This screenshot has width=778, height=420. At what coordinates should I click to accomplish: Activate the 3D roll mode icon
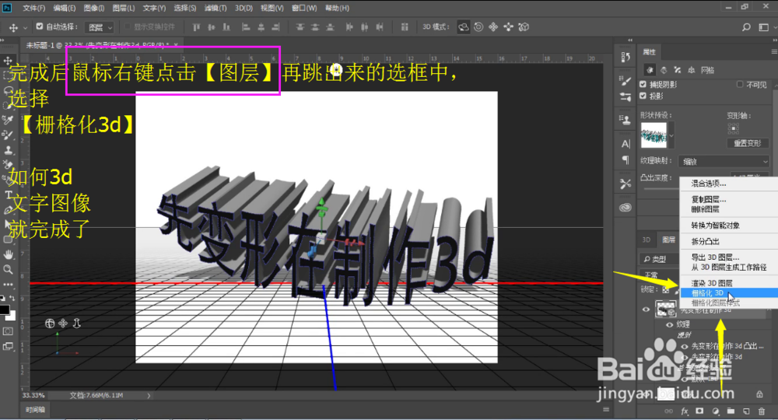coord(478,27)
